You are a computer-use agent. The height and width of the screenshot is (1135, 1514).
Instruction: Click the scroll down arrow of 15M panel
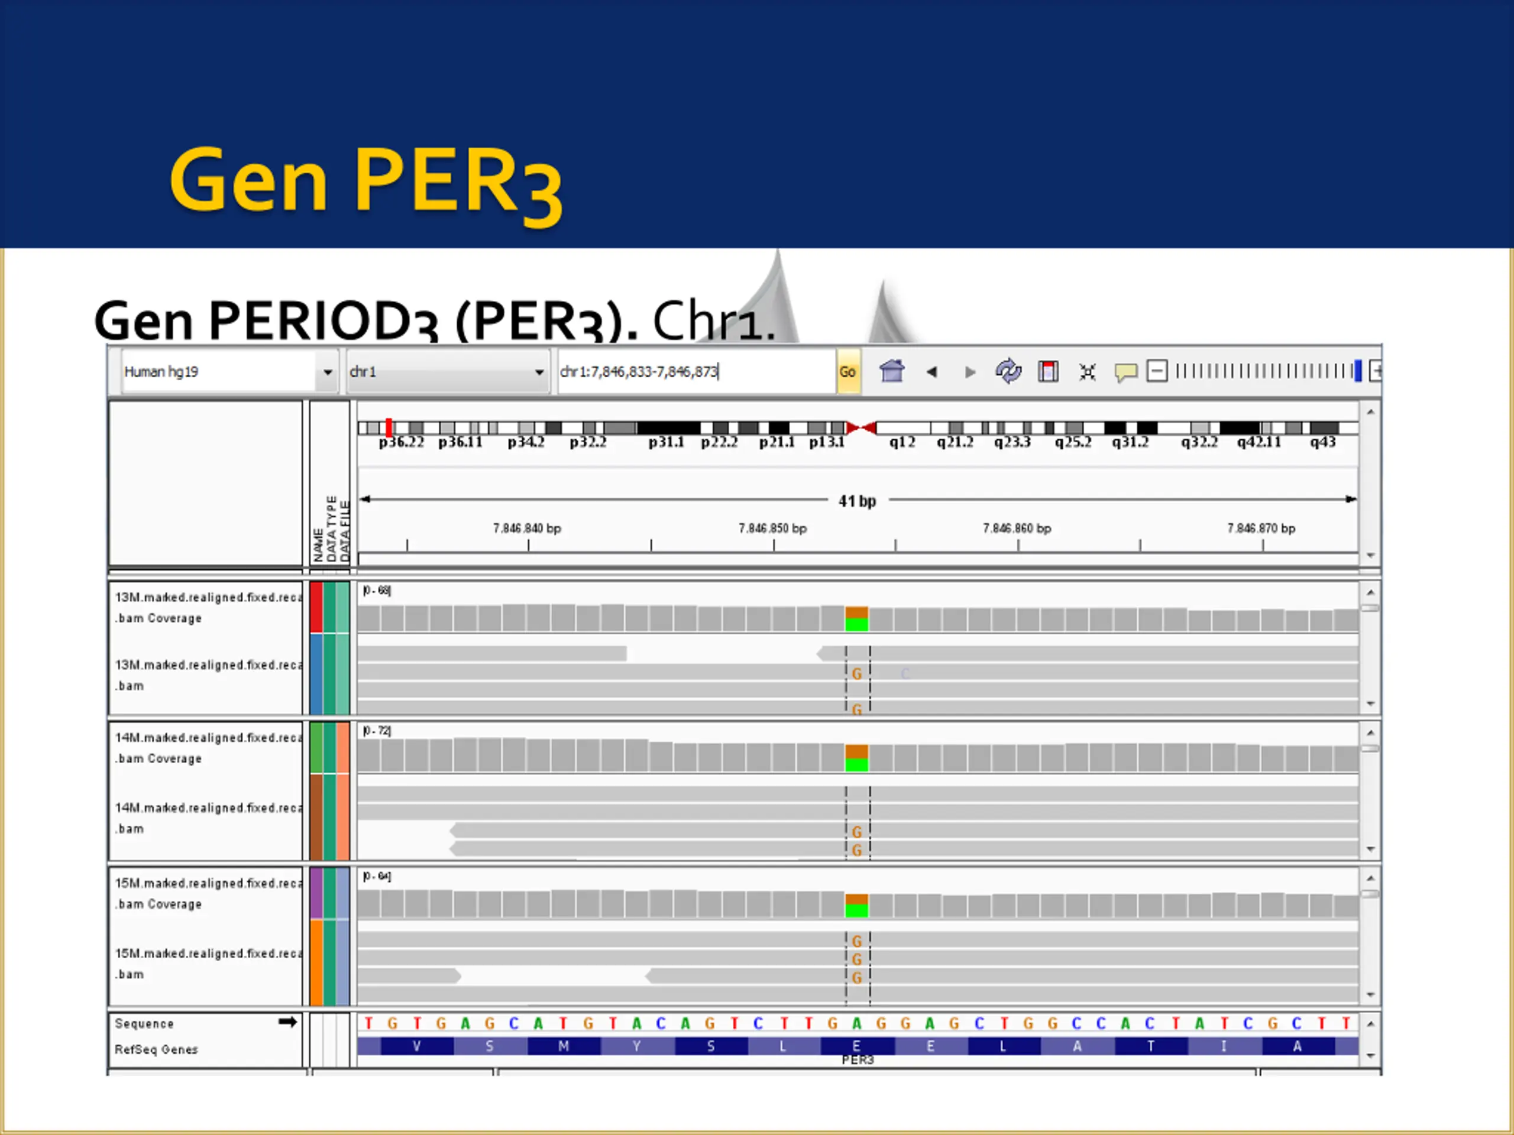click(x=1370, y=995)
